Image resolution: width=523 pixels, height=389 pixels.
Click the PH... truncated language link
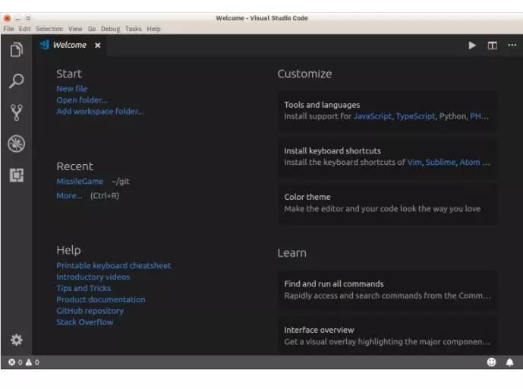(x=479, y=116)
